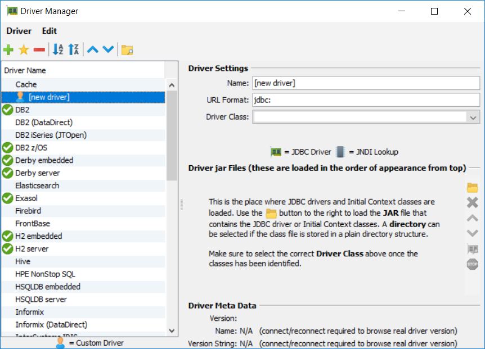Move jar file down with gray arrow
The height and width of the screenshot is (349, 485).
472,233
